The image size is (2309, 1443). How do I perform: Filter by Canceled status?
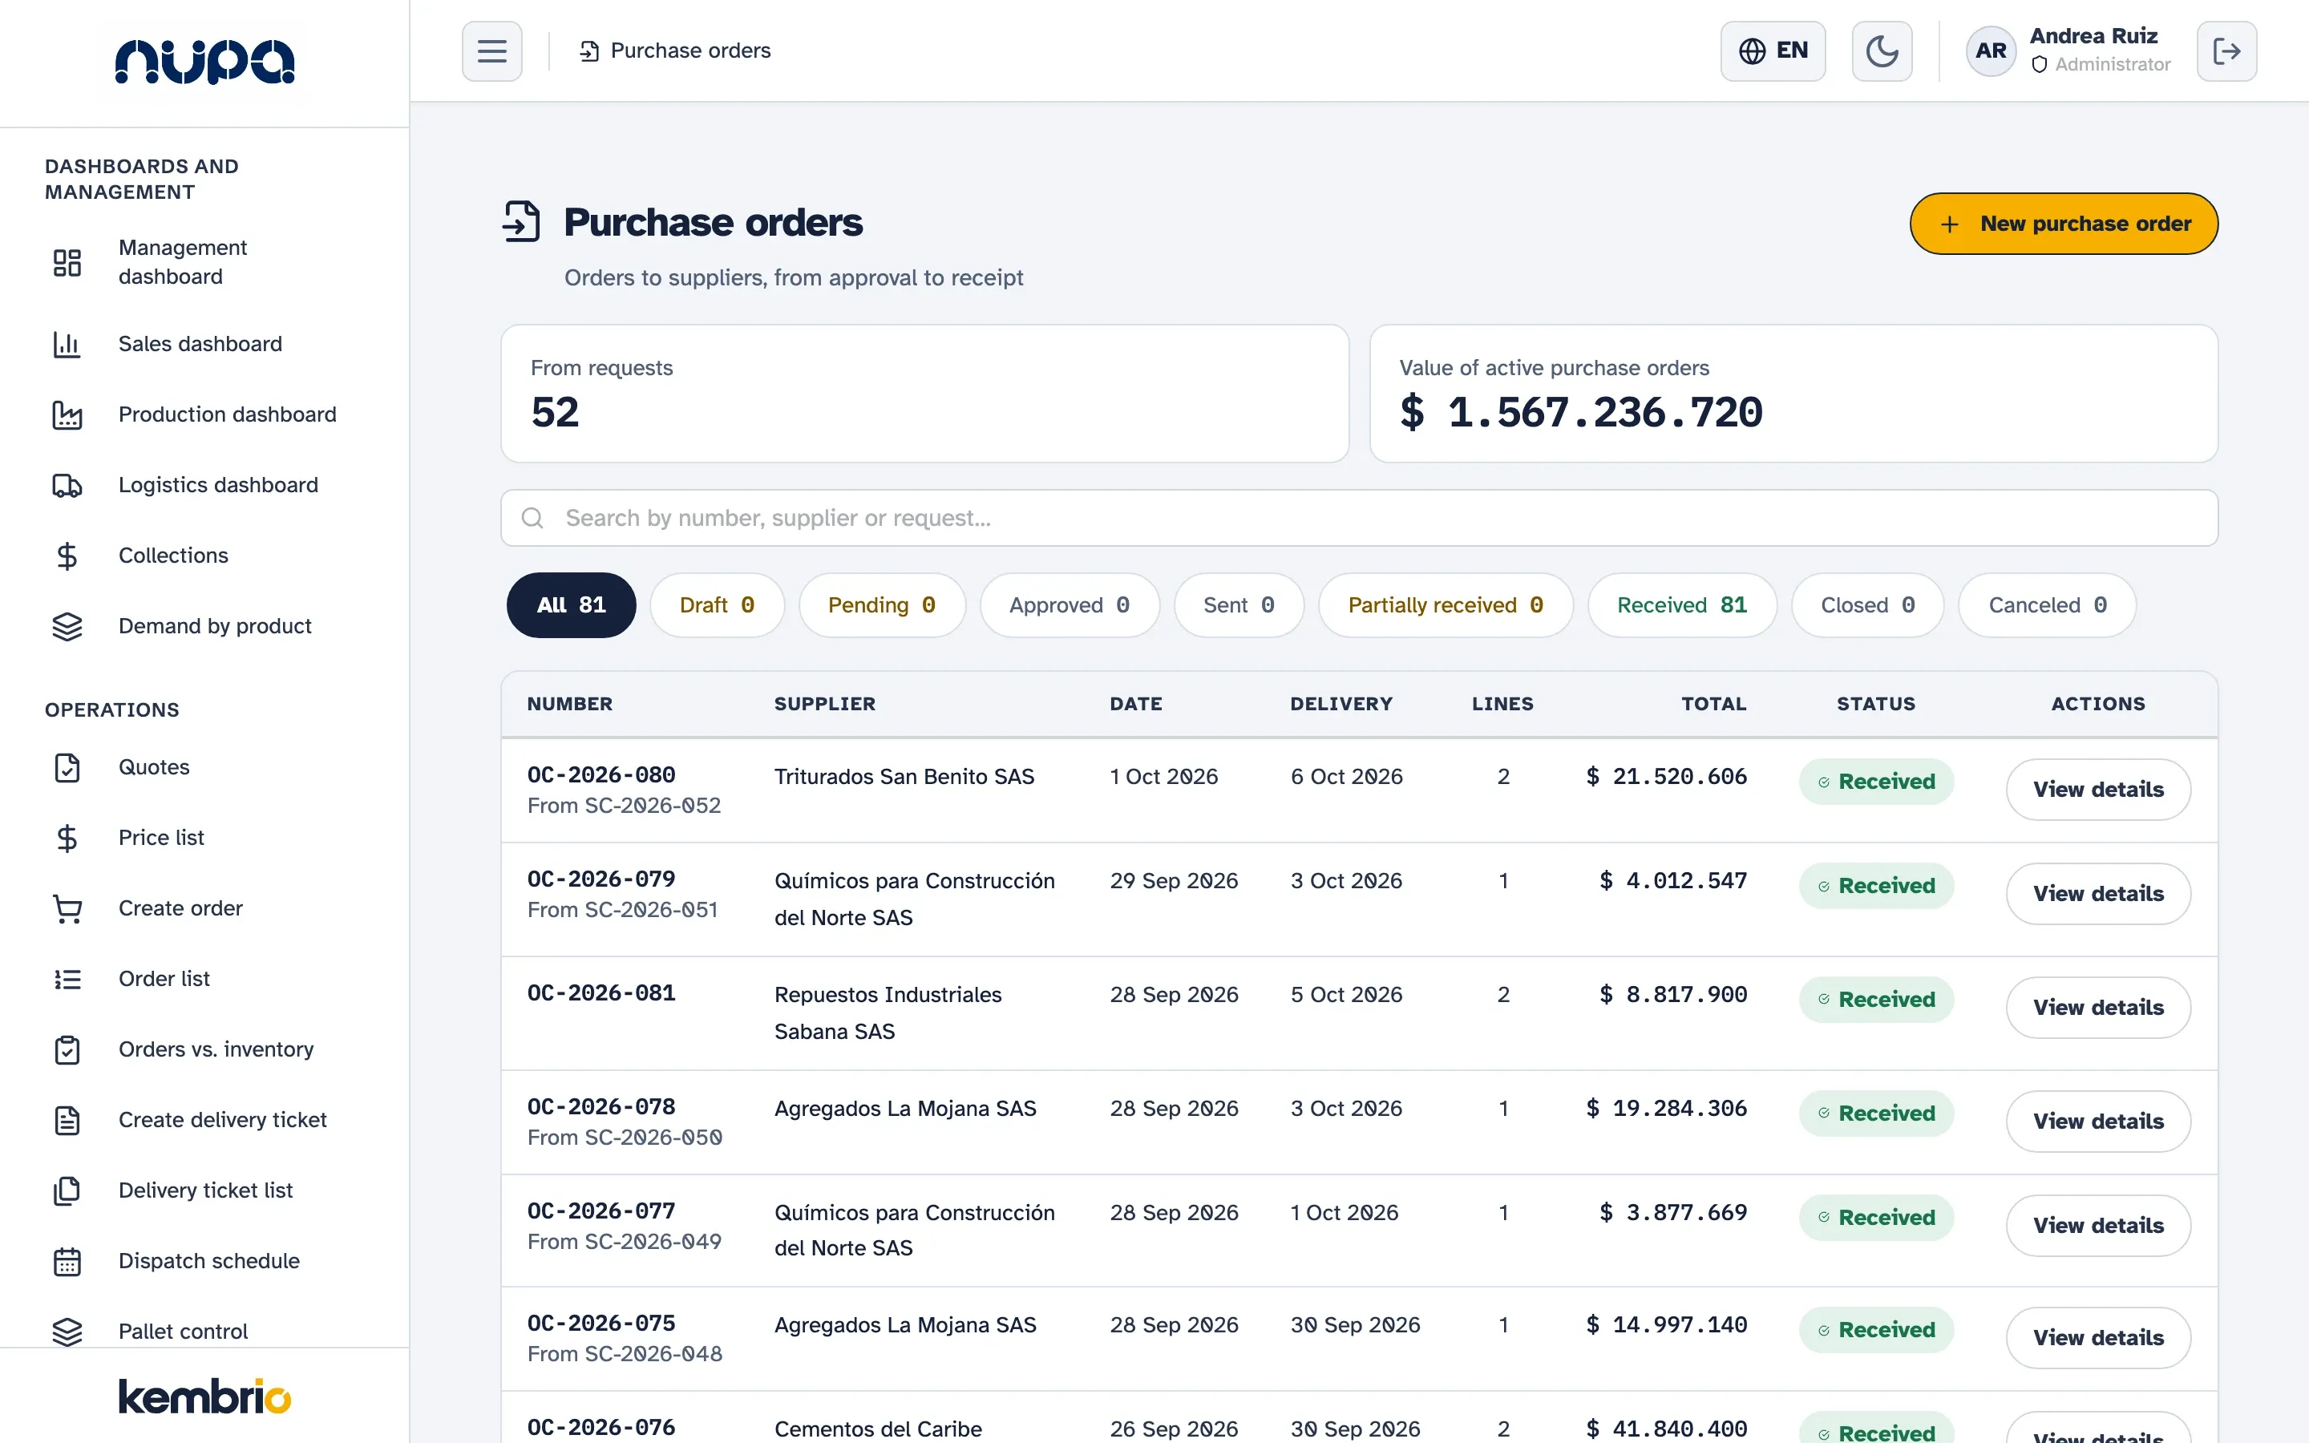[x=2047, y=605]
